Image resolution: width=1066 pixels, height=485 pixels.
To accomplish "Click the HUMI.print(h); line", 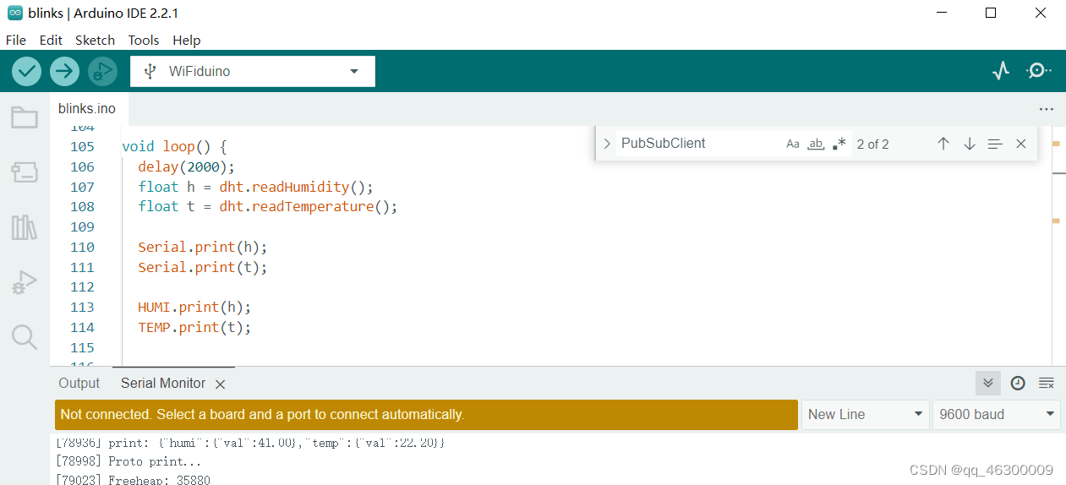I will tap(194, 308).
